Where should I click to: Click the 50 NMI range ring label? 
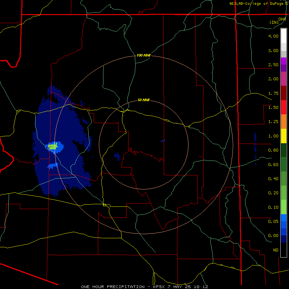click(144, 100)
